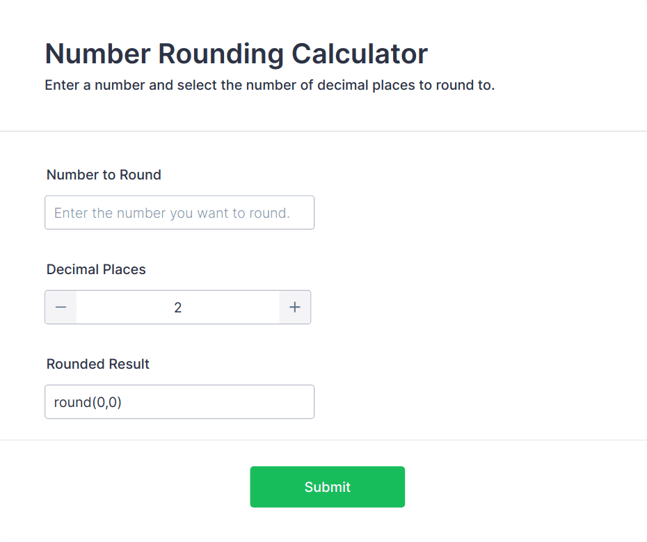Click placeholder "Enter the number you want to round."

[172, 213]
